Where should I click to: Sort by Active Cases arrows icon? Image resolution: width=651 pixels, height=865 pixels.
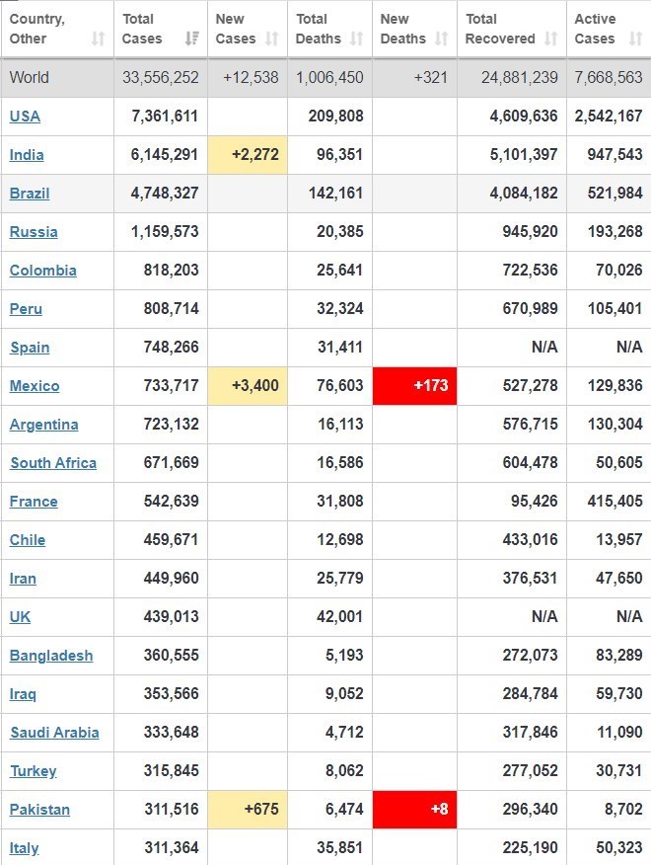[634, 39]
